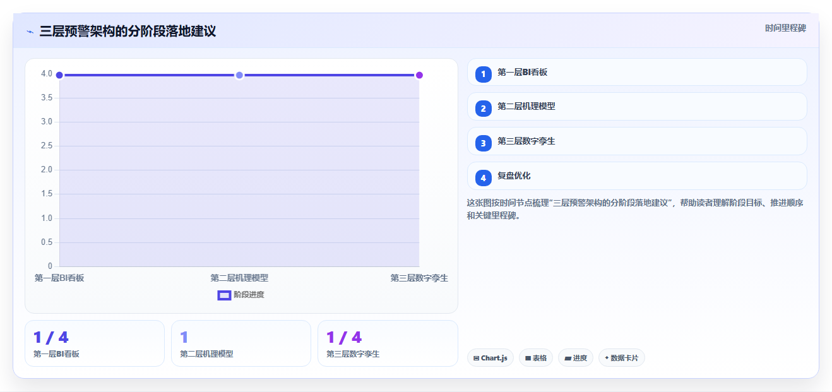Open the 第一层BI看板 milestone row
This screenshot has width=832, height=392.
coord(637,72)
